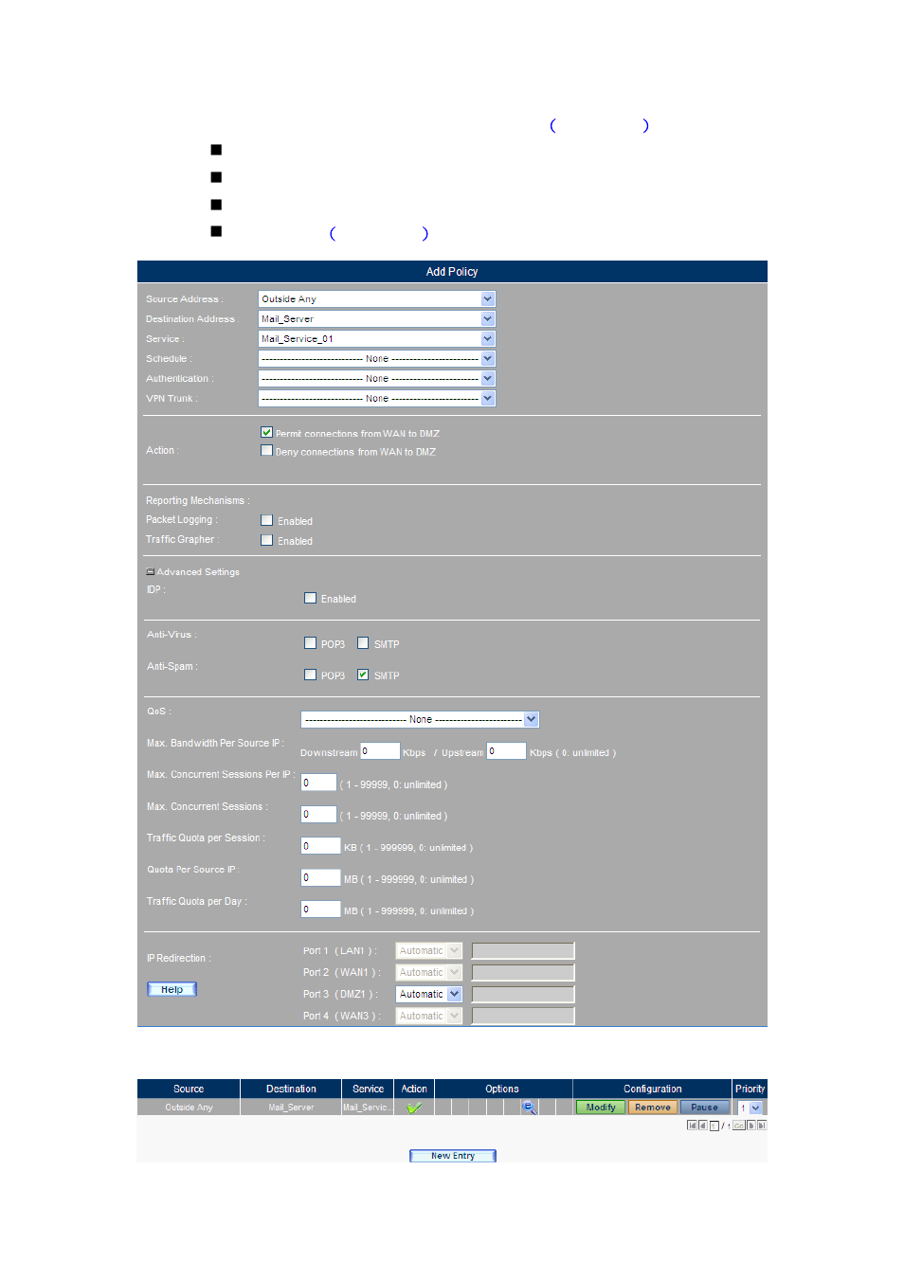
Task: Click the Add Policy title bar
Action: tap(452, 272)
